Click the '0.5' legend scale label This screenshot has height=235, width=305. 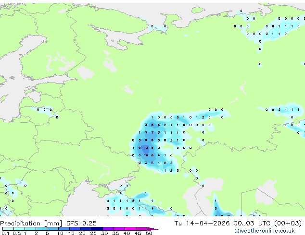point(16,233)
